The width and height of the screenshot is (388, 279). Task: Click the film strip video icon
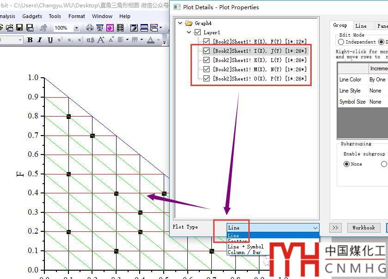[x=120, y=28]
